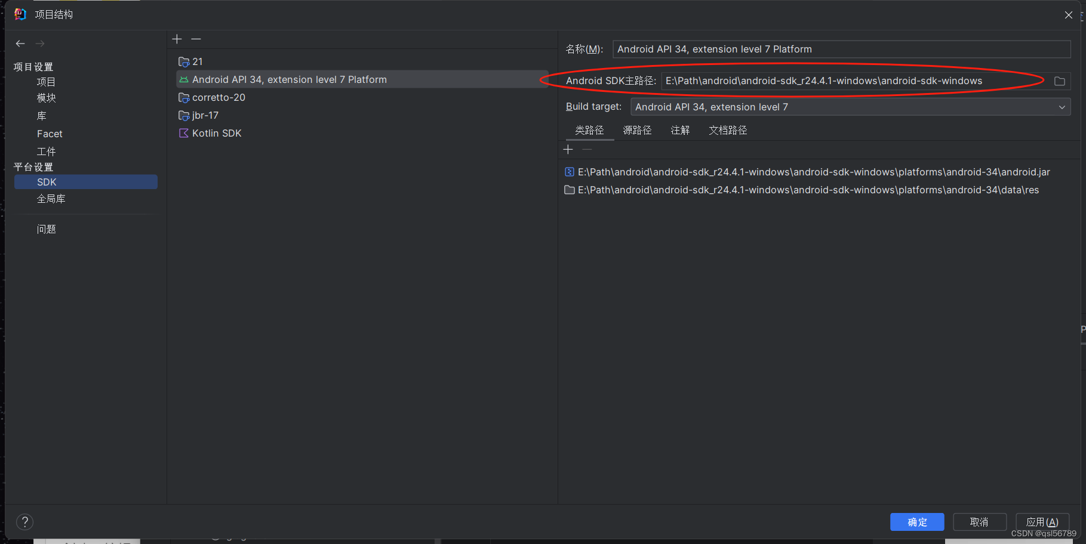Click the minus icon to remove selected SDK

[196, 39]
